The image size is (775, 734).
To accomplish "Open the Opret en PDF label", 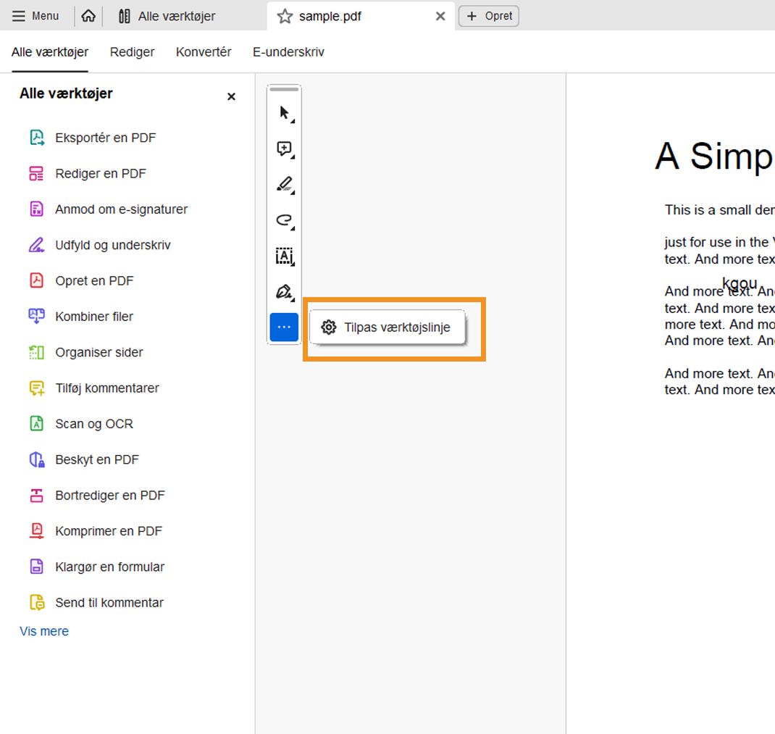I will click(x=94, y=280).
